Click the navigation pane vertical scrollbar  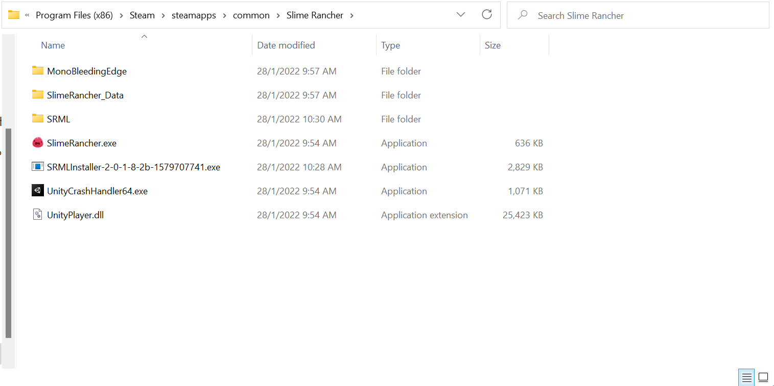[8, 233]
